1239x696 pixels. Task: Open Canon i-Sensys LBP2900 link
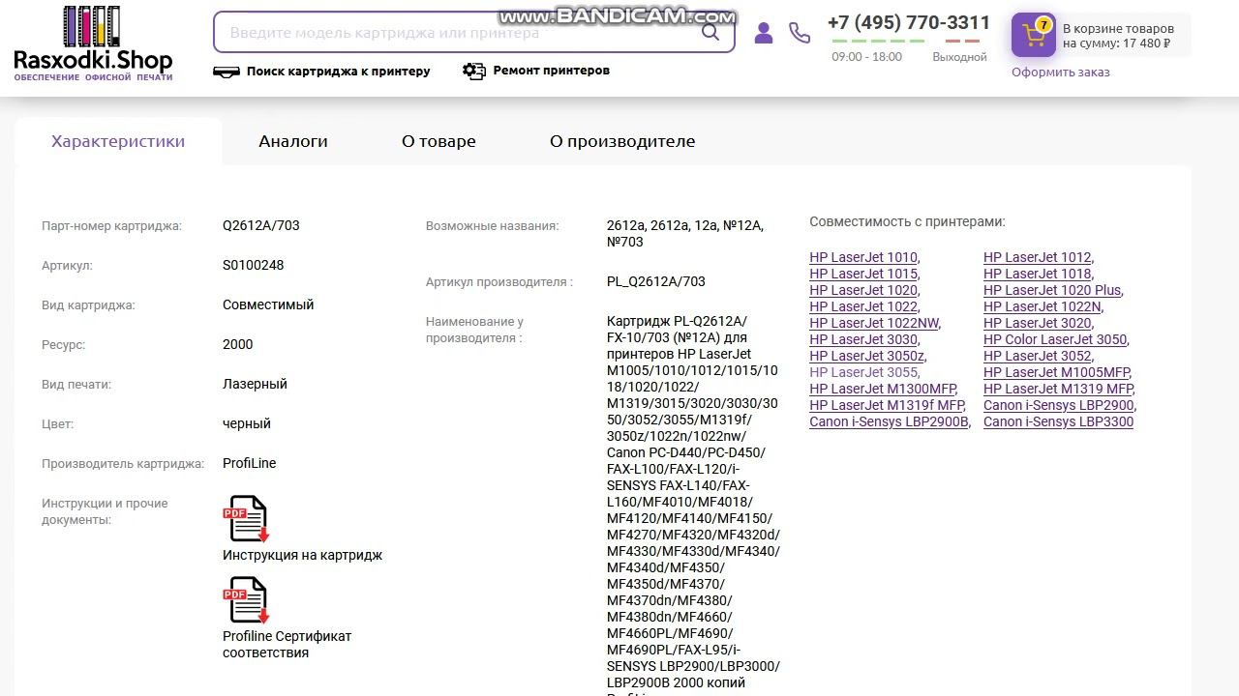[1058, 405]
